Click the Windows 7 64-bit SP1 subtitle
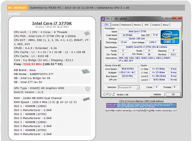Image resolution: width=192 pixels, height=141 pixels. coord(52,27)
